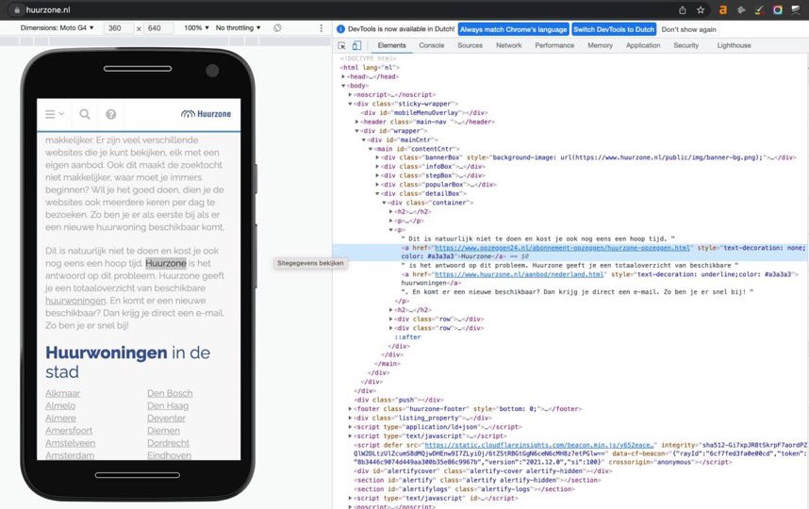Open the rainbow color ring extension
Image resolution: width=809 pixels, height=509 pixels.
click(778, 9)
